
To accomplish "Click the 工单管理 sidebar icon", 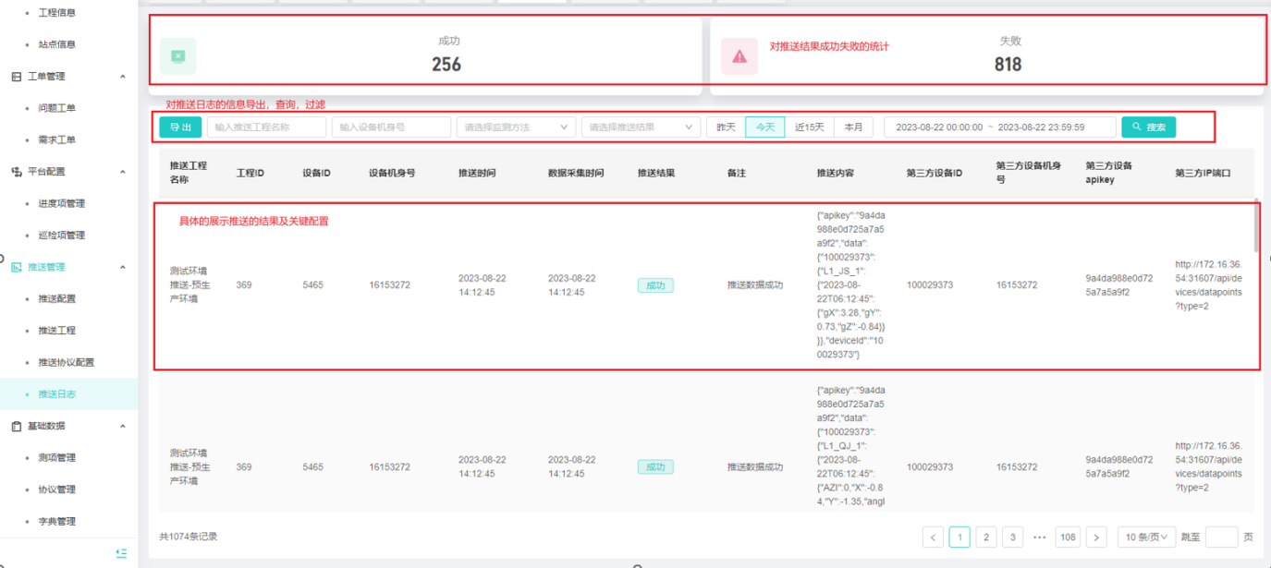I will [x=16, y=77].
